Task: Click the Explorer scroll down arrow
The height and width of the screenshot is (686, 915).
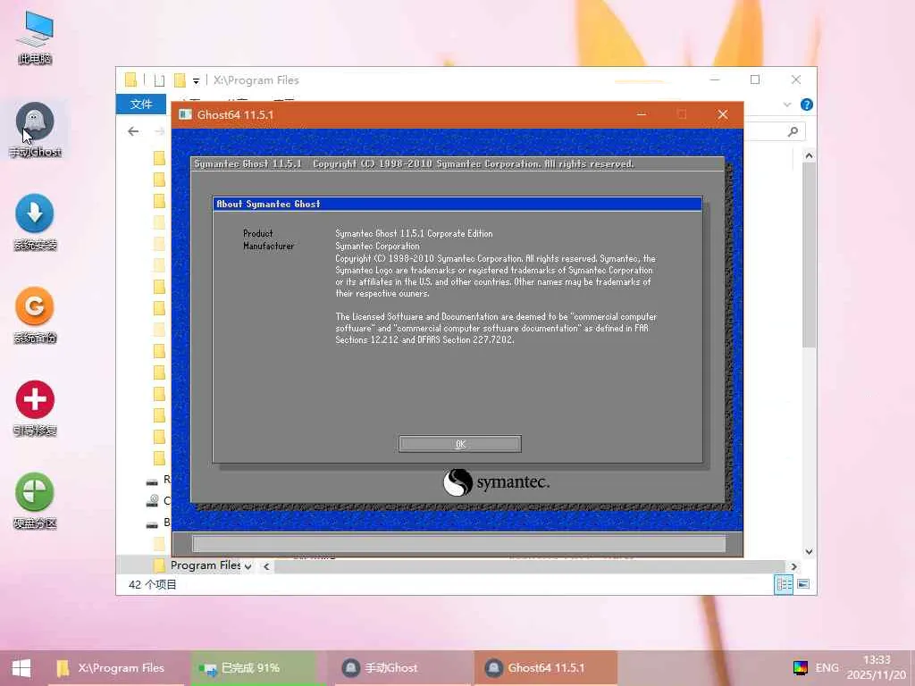Action: tap(809, 551)
